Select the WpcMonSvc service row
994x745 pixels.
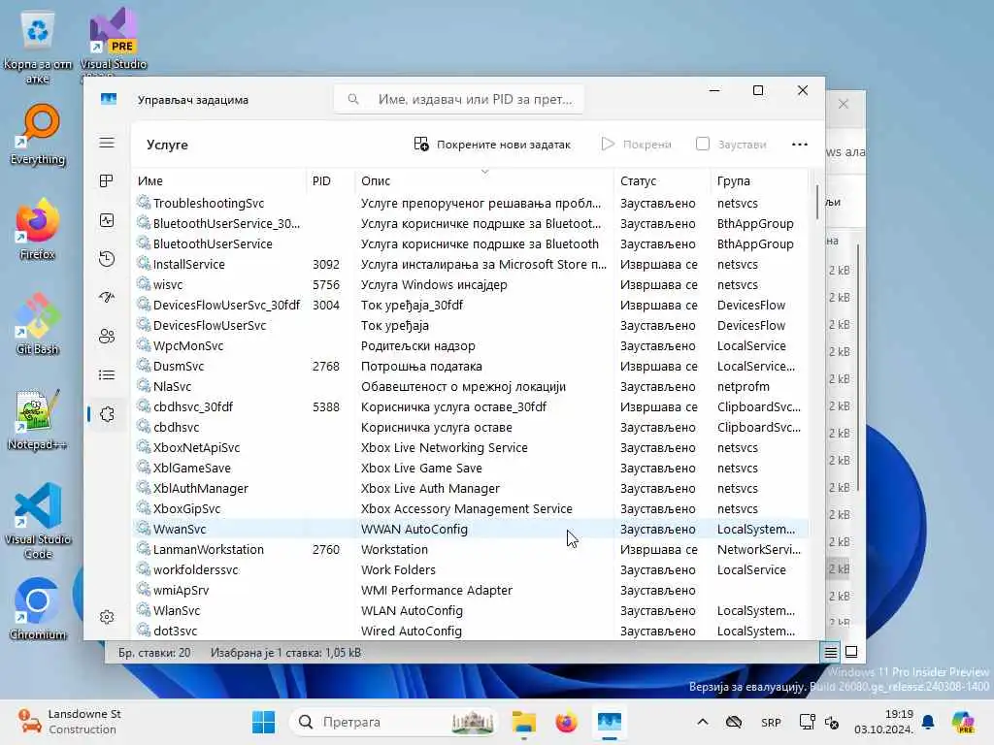tap(471, 346)
